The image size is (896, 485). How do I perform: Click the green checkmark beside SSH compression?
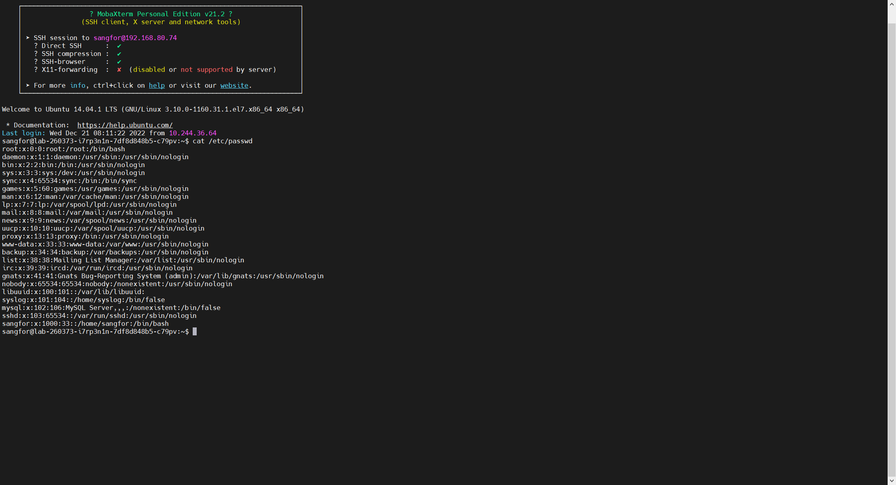point(119,54)
